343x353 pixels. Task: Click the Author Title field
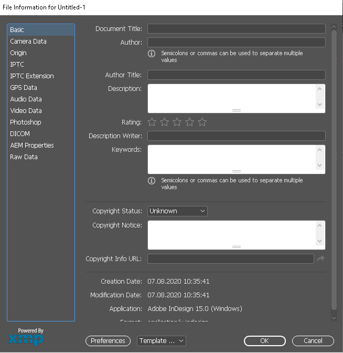coord(237,75)
